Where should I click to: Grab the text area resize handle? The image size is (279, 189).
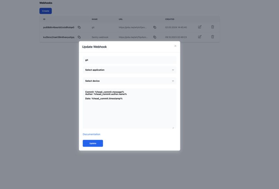coord(173,128)
